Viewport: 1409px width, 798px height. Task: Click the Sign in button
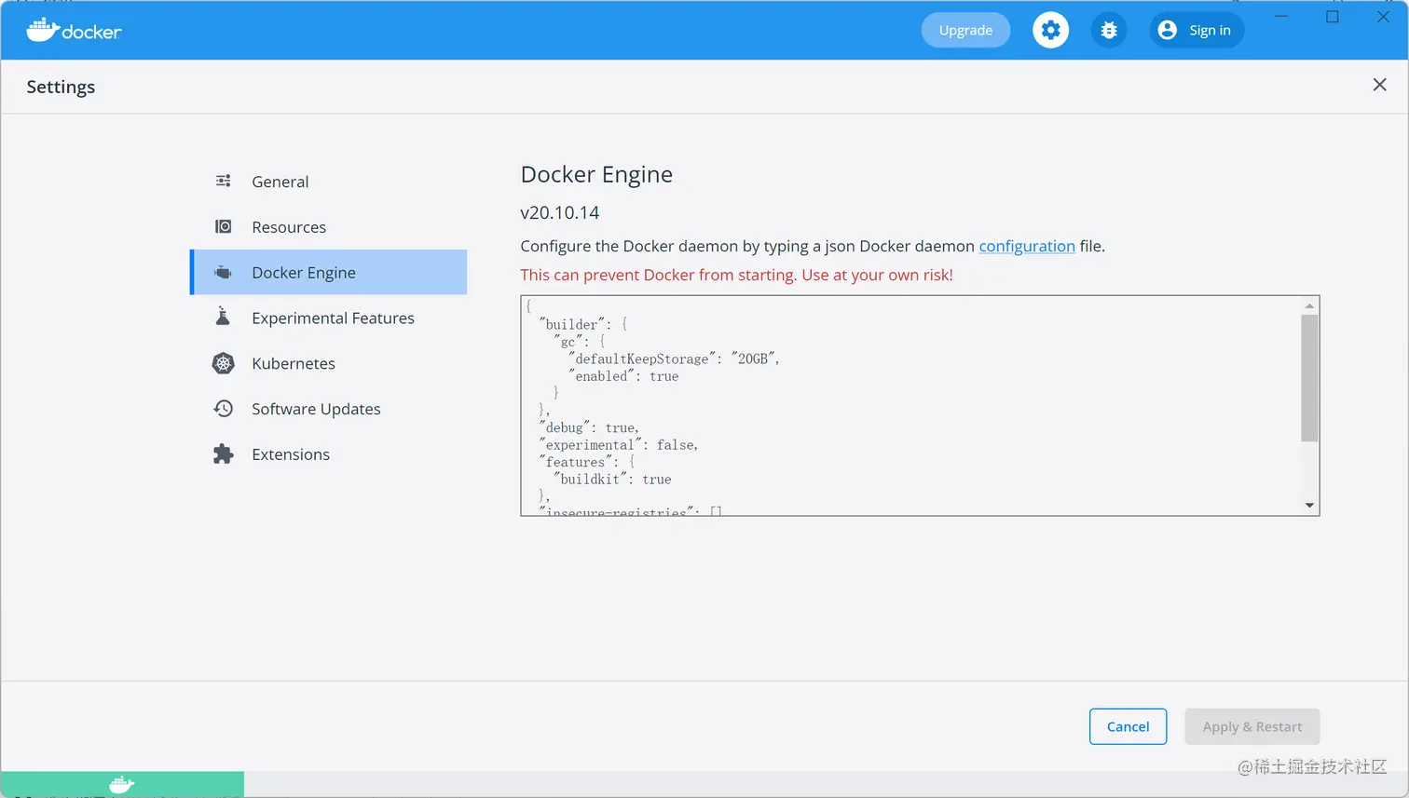1197,30
